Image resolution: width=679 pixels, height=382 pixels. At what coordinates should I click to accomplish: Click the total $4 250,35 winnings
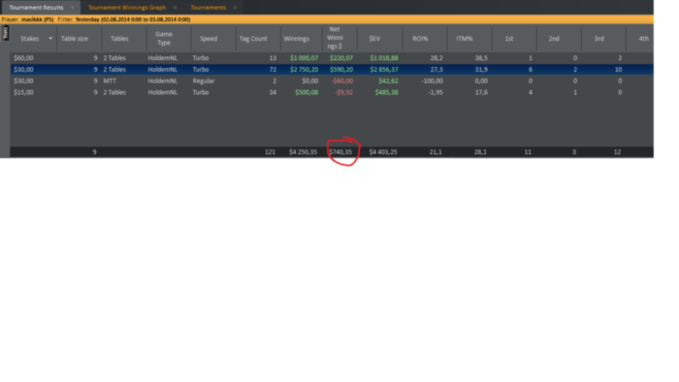(303, 152)
